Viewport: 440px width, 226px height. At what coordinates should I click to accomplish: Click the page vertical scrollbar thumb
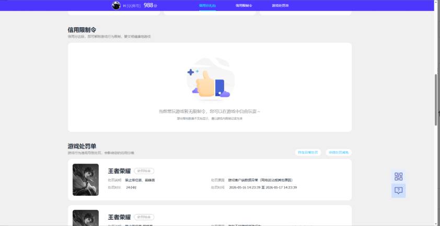click(x=436, y=100)
